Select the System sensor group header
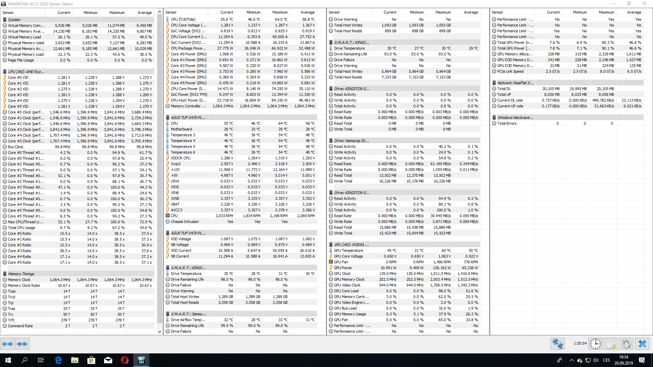This screenshot has height=367, width=653. point(14,20)
